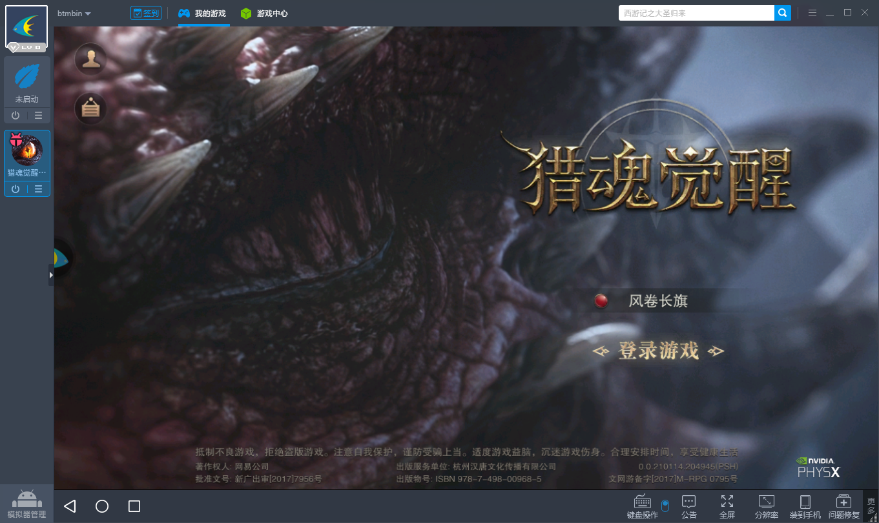Switch to 全屏 fullscreen mode
This screenshot has width=879, height=523.
pyautogui.click(x=727, y=507)
